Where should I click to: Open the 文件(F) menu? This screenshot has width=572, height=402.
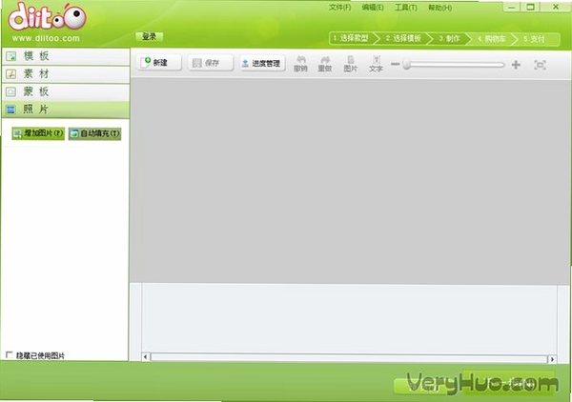pos(340,8)
